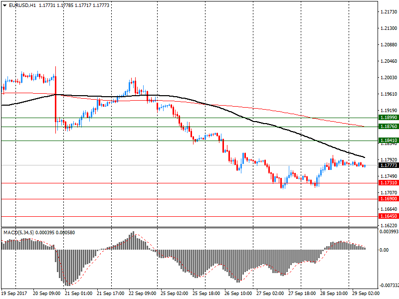The image size is (399, 299).
Task: Click the 1.16220 price axis value
Action: click(389, 226)
